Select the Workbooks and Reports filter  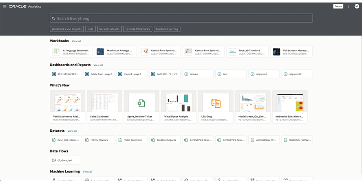[67, 29]
